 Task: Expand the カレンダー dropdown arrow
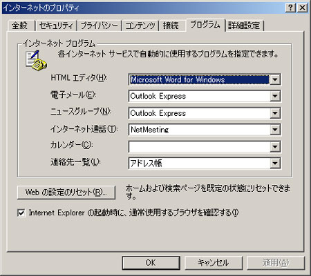275,147
